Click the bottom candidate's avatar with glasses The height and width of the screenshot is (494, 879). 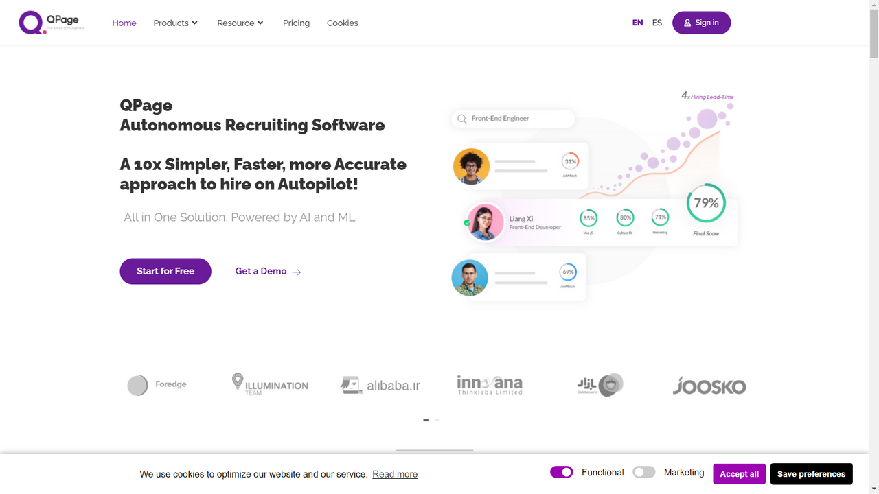pyautogui.click(x=470, y=278)
